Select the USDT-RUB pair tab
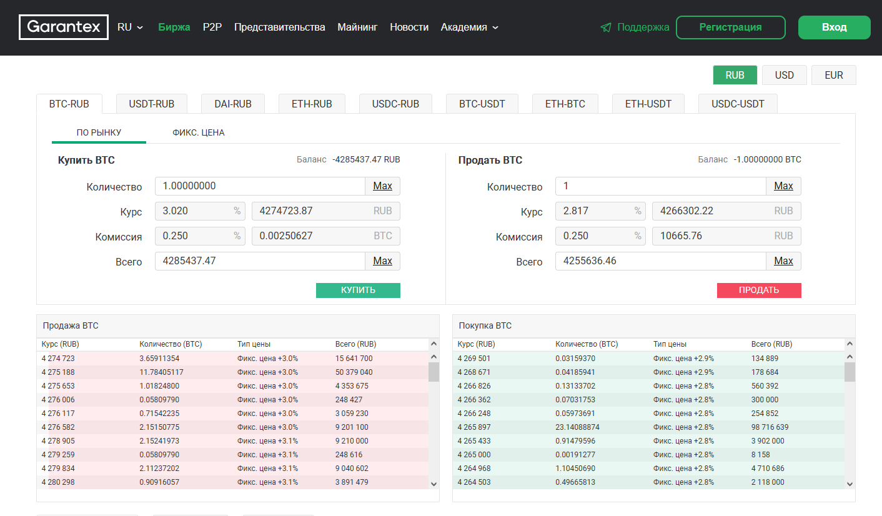The height and width of the screenshot is (516, 882). click(151, 104)
